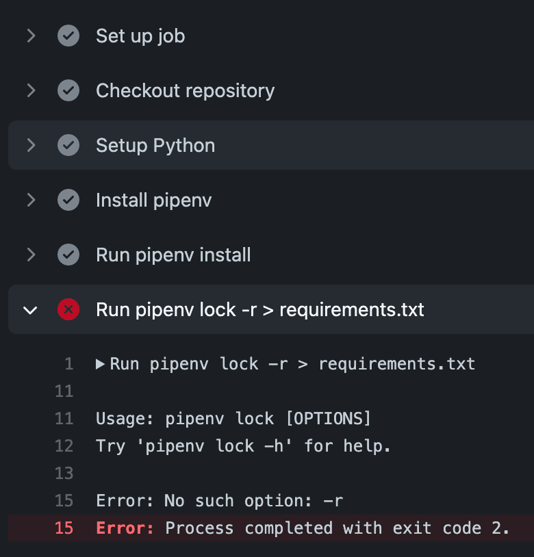
Task: Click the Set up job chevron icon
Action: [x=31, y=36]
